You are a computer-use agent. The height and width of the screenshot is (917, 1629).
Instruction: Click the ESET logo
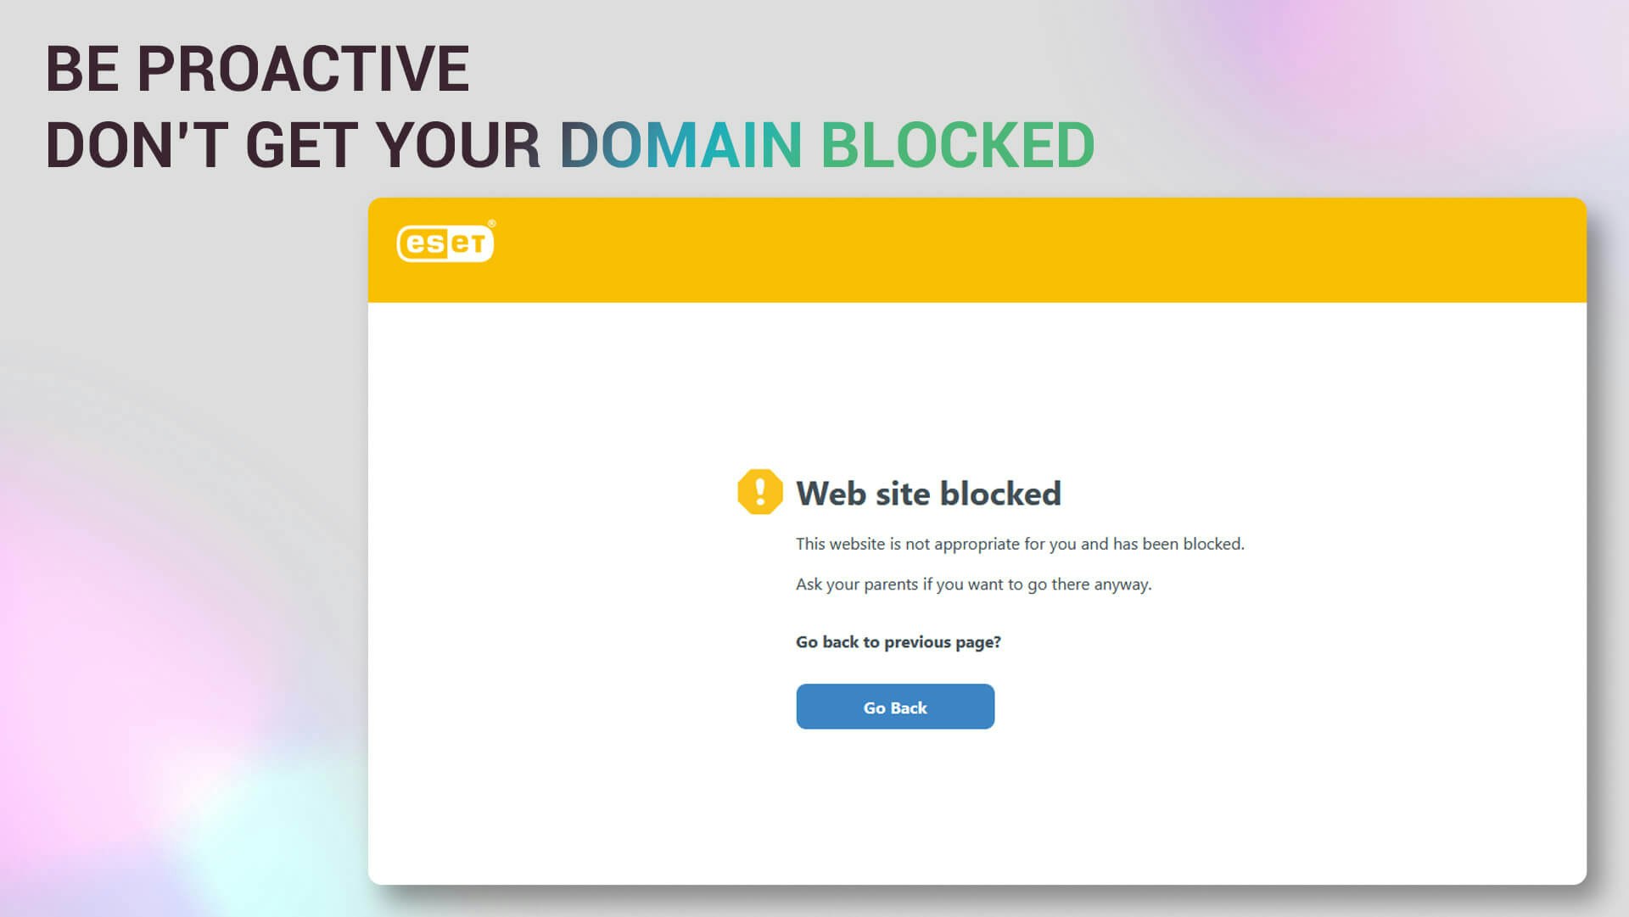pos(445,243)
